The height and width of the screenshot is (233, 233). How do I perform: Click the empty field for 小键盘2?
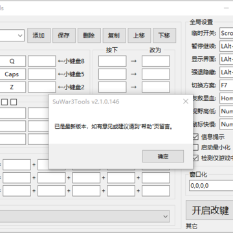[42, 87]
